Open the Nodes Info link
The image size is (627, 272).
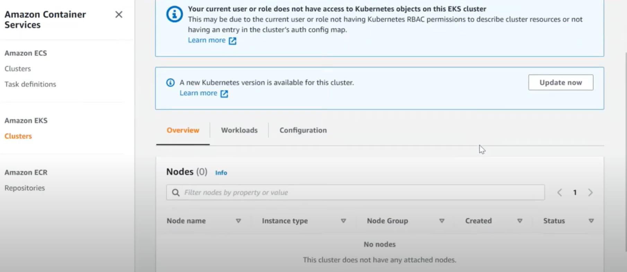click(x=221, y=173)
